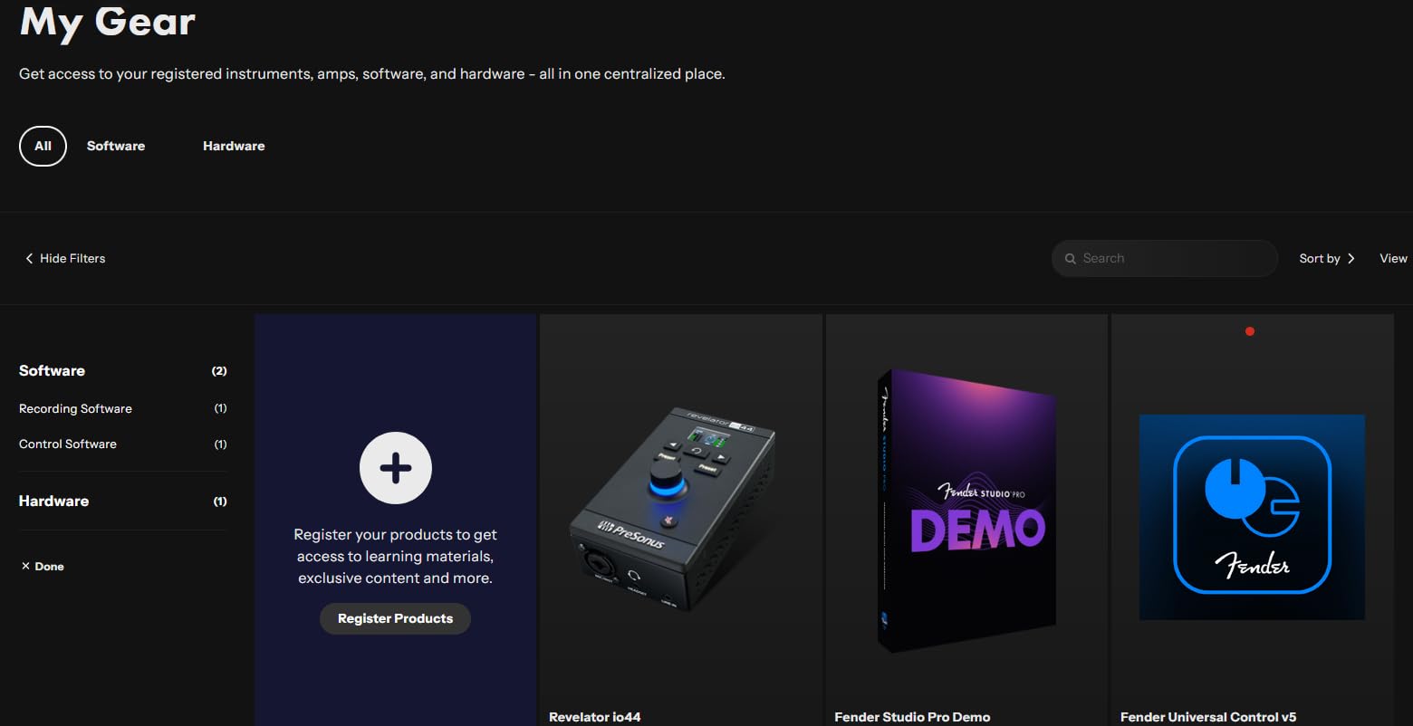Click the search magnifier icon
This screenshot has width=1413, height=726.
(1071, 259)
